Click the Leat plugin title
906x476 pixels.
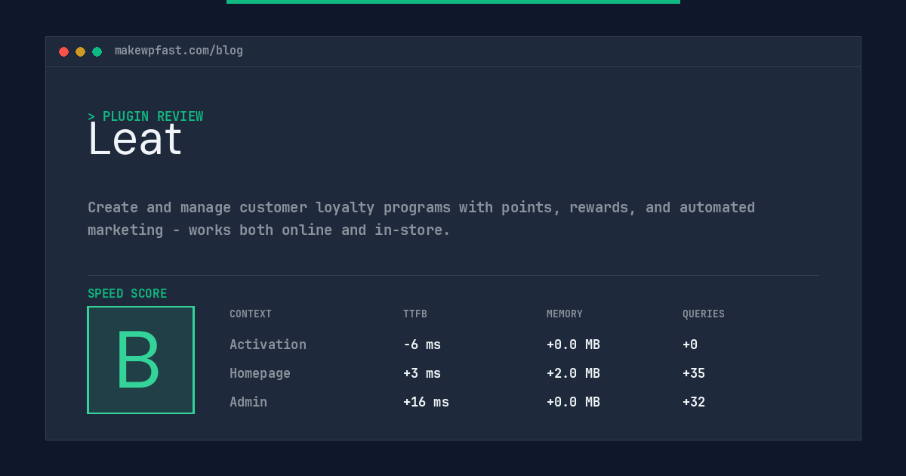pos(135,140)
